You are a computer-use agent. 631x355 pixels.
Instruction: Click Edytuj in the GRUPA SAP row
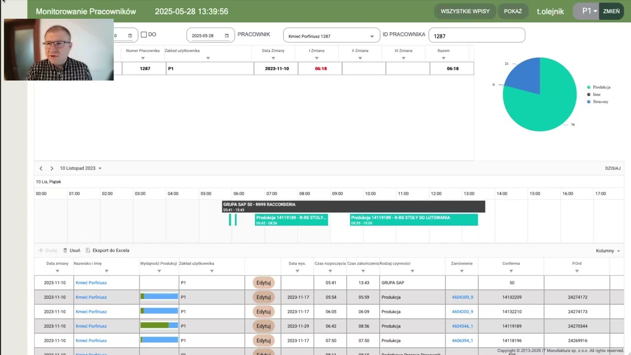pos(264,283)
